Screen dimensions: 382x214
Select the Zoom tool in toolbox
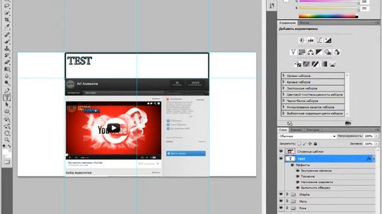coord(7,140)
